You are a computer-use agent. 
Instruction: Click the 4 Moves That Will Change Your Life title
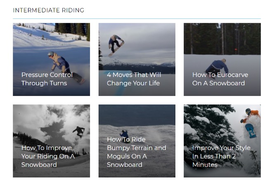pyautogui.click(x=134, y=79)
